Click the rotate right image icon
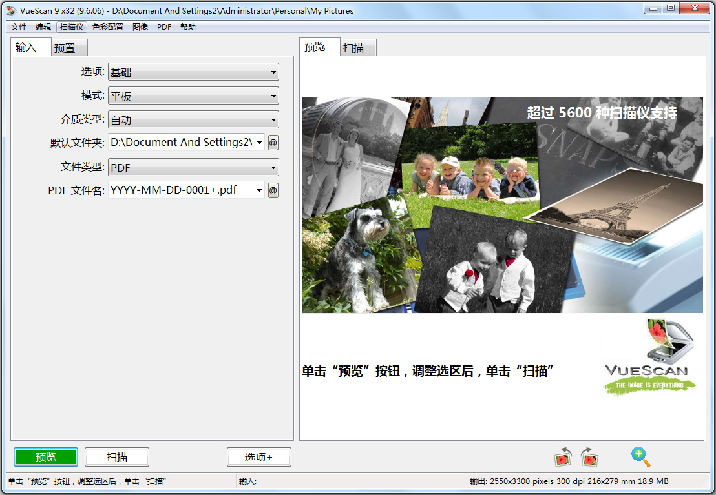The image size is (716, 495). coord(589,457)
